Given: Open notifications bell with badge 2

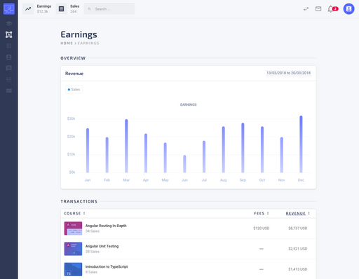Looking at the screenshot, I should (x=332, y=9).
